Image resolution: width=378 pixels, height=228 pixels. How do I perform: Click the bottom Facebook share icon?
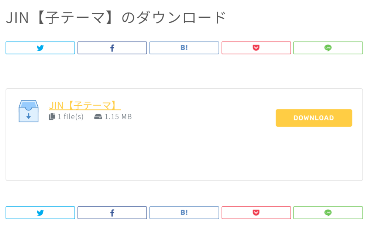[112, 213]
